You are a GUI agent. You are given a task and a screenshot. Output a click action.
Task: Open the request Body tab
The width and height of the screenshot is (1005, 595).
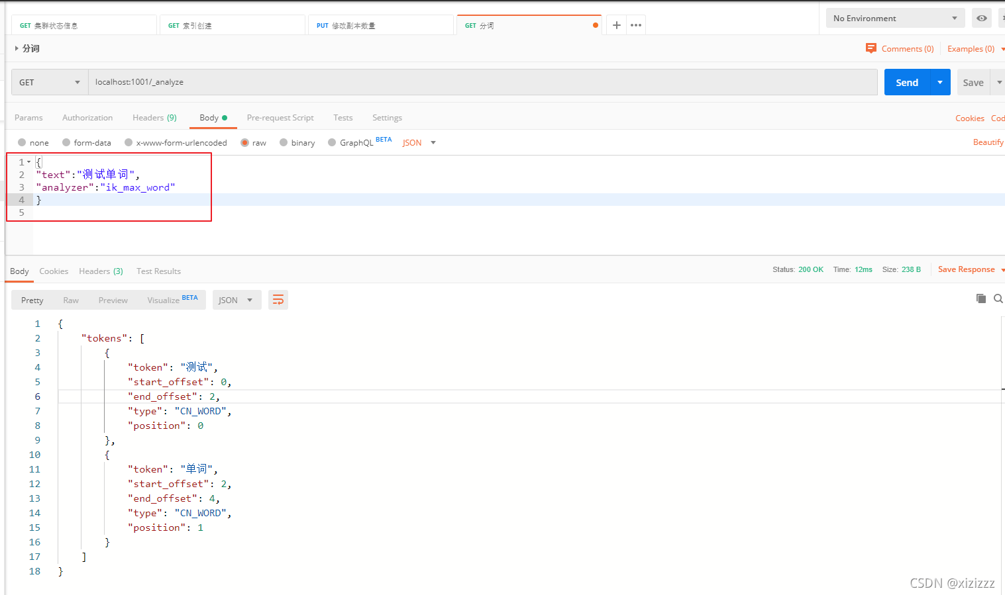click(x=213, y=118)
